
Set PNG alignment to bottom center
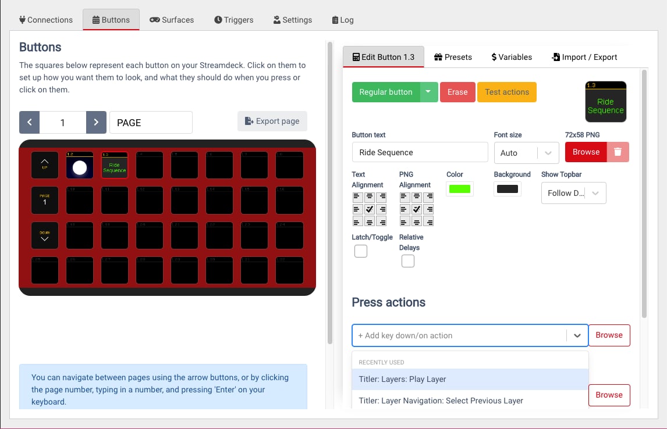(417, 221)
